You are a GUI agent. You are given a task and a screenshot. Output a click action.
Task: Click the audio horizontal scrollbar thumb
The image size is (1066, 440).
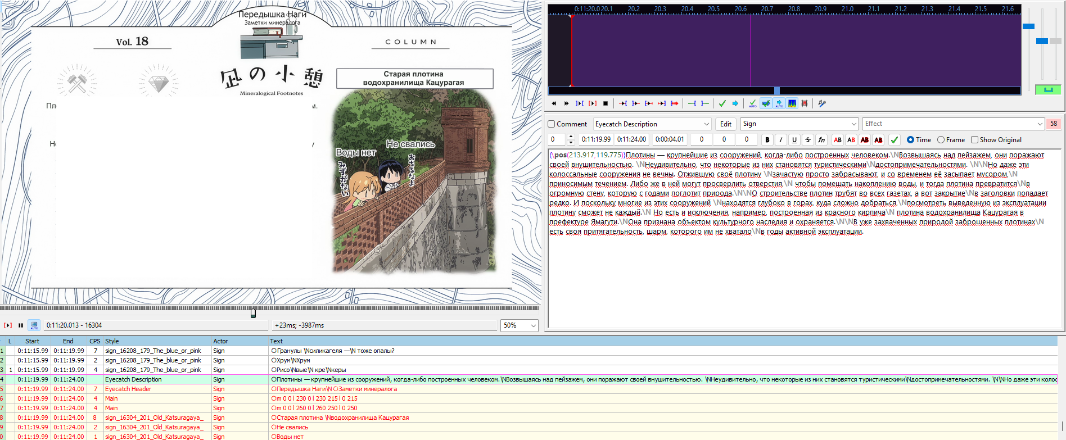[x=777, y=90]
